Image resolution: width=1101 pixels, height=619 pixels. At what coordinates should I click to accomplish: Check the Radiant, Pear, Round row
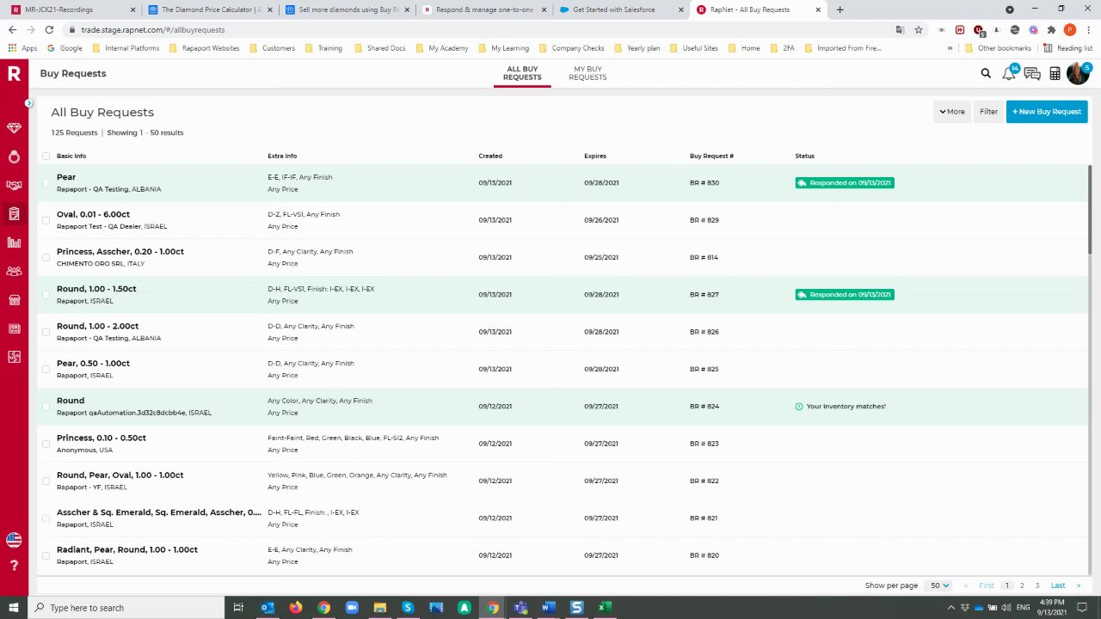point(46,555)
